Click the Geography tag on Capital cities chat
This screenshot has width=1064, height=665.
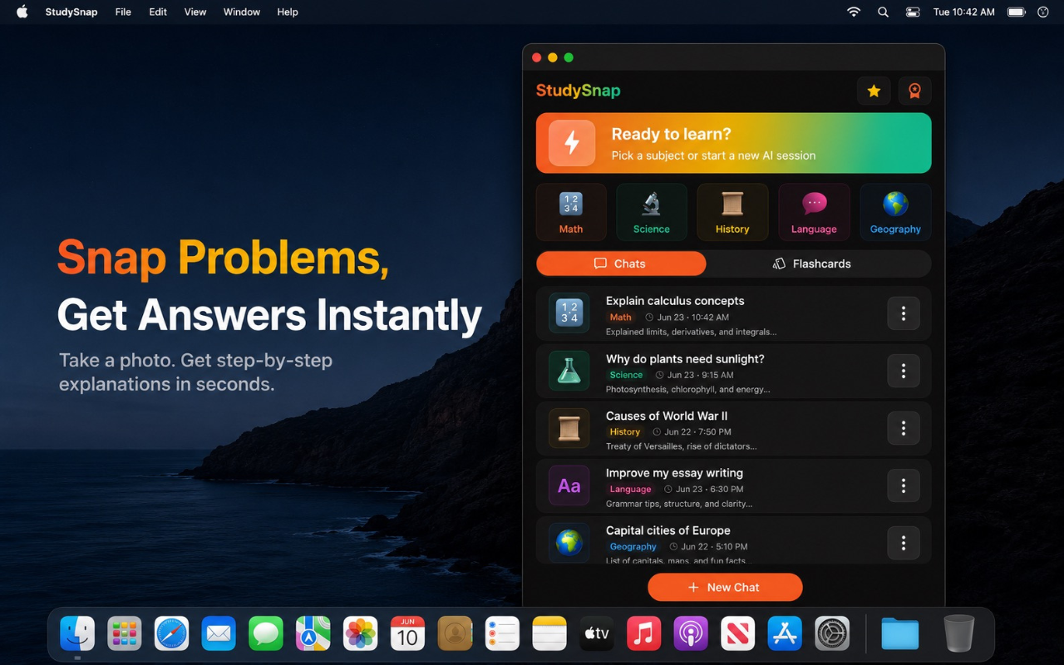633,546
